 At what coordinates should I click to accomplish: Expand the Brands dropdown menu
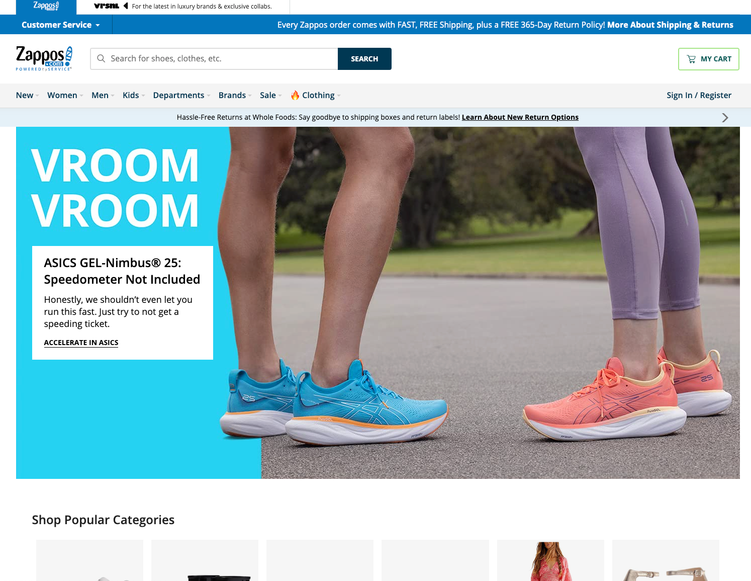[x=232, y=95]
